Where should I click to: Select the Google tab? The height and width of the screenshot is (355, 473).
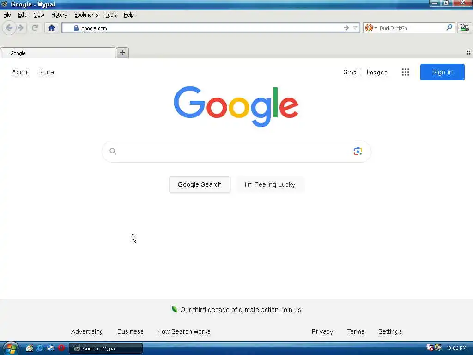(58, 53)
